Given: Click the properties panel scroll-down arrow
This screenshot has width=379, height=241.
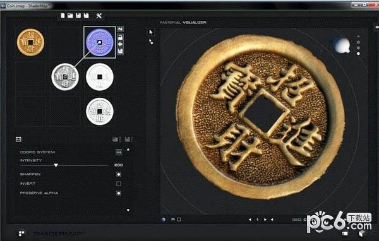Looking at the screenshot, I should 128,210.
